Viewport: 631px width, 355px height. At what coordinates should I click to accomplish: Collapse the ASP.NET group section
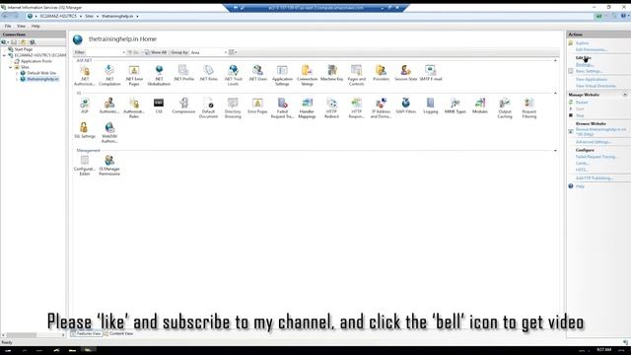click(555, 60)
